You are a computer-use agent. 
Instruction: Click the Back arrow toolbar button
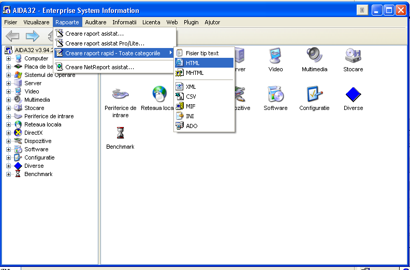point(12,36)
